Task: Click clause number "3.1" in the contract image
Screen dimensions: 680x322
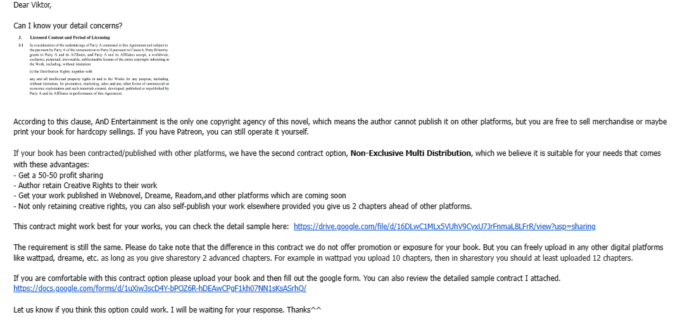Action: pyautogui.click(x=21, y=45)
